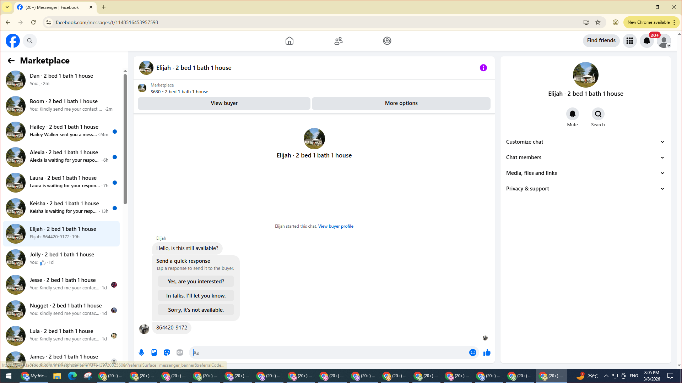682x383 pixels.
Task: Open the sticker picker icon
Action: click(x=167, y=353)
